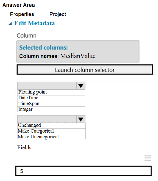158x181 pixels.
Task: Collapse the Edit Metadata section triangle
Action: (x=10, y=24)
